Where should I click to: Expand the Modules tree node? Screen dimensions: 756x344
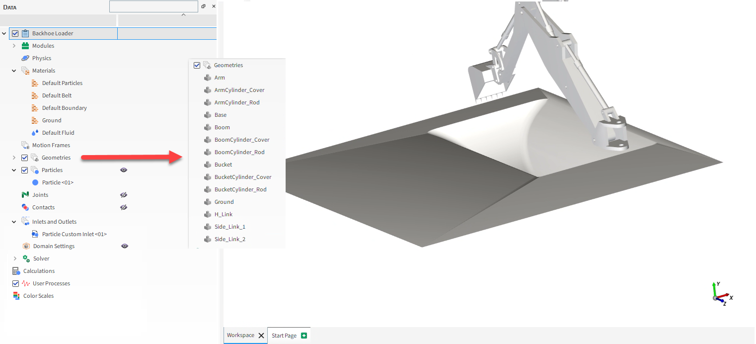pyautogui.click(x=14, y=46)
